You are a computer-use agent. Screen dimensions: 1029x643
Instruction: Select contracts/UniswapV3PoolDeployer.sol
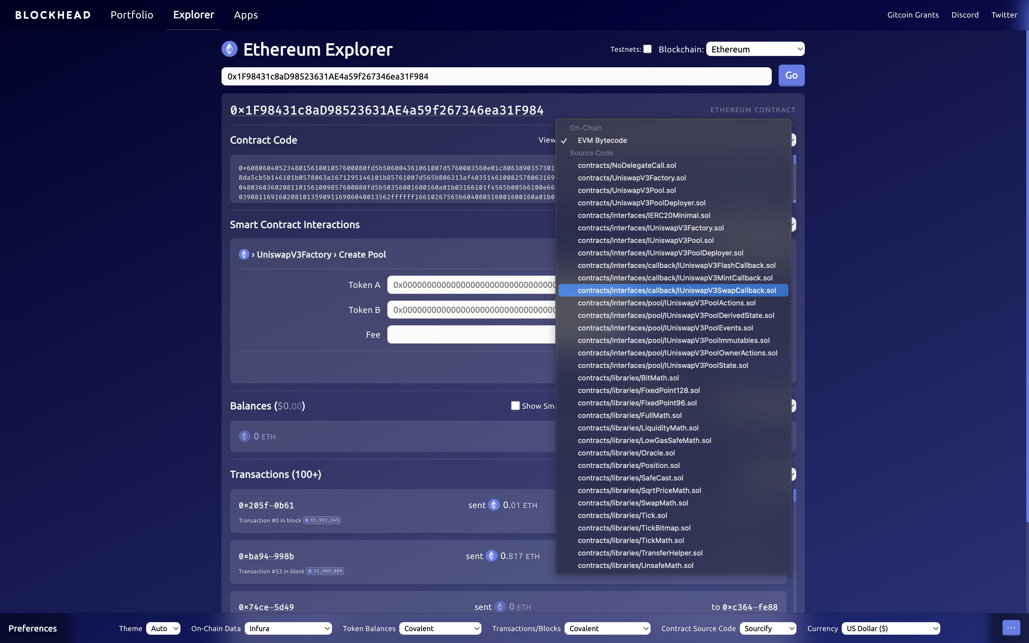click(x=673, y=203)
